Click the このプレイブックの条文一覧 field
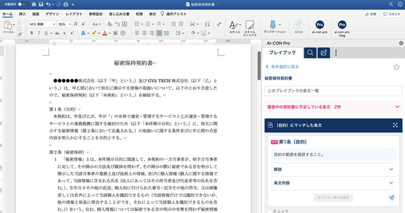 pyautogui.click(x=333, y=91)
